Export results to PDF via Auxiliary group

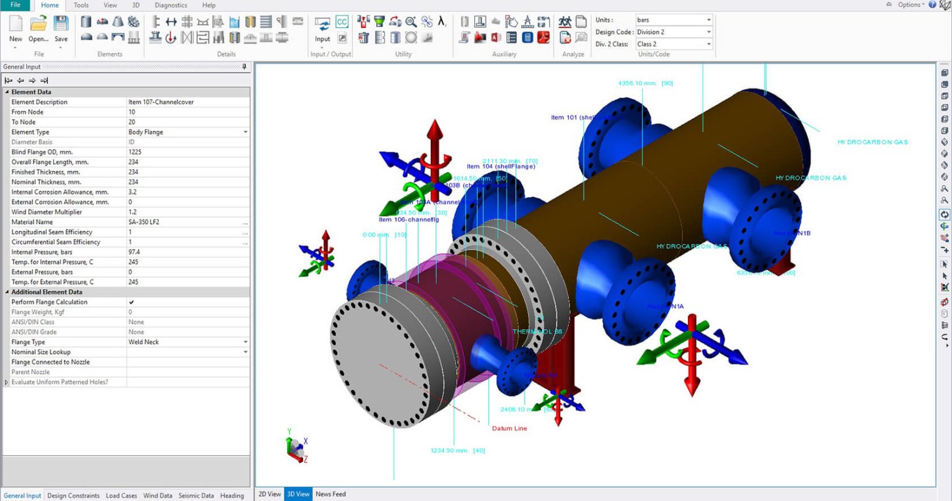point(543,38)
